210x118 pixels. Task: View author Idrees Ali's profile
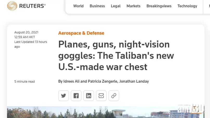[x=71, y=81]
